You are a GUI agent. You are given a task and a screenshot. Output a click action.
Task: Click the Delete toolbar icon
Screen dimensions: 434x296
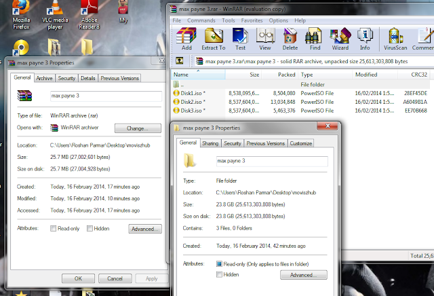click(290, 39)
